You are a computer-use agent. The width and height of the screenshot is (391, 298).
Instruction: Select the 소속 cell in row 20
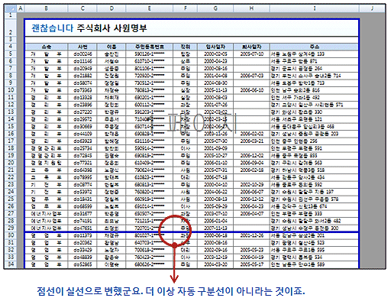tap(47, 163)
